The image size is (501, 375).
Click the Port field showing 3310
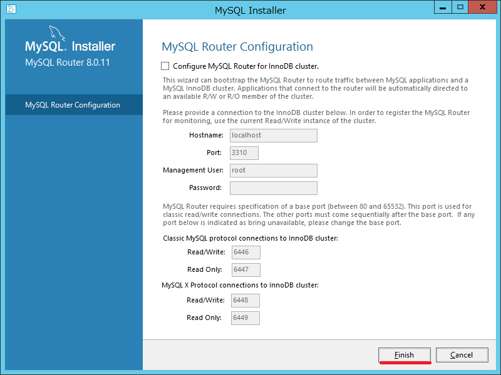pyautogui.click(x=244, y=153)
